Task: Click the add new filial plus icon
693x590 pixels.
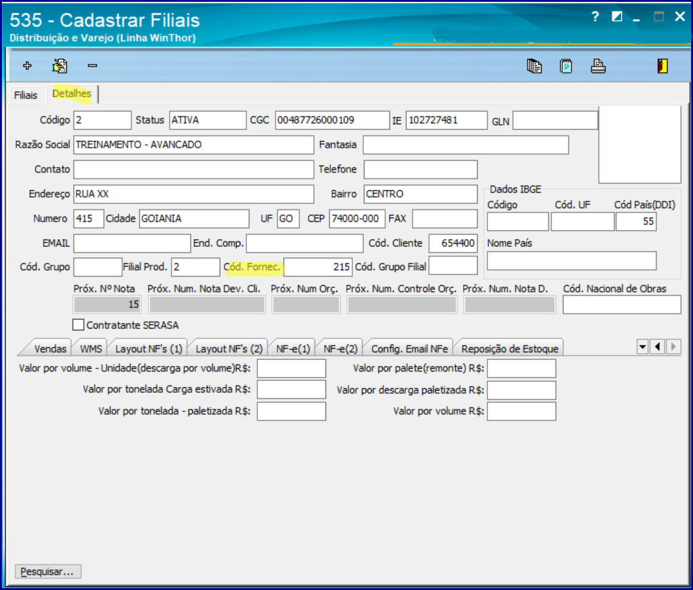Action: (x=27, y=66)
